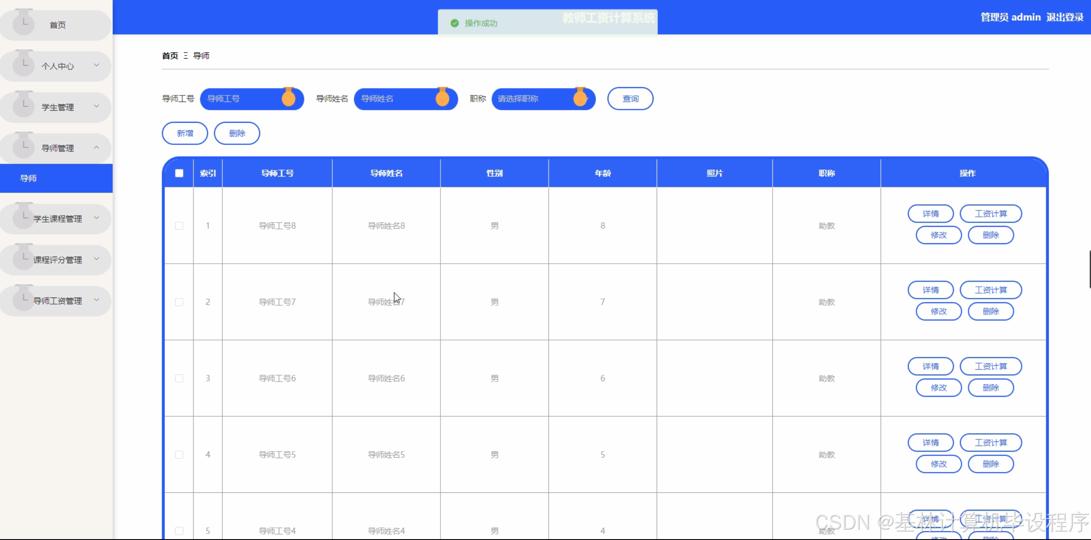The image size is (1091, 540).
Task: Click the orange icon in 导师工号 search field
Action: pyautogui.click(x=289, y=98)
